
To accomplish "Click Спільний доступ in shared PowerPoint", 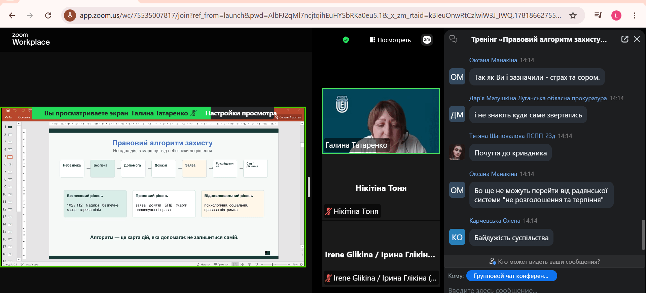I will click(x=288, y=117).
